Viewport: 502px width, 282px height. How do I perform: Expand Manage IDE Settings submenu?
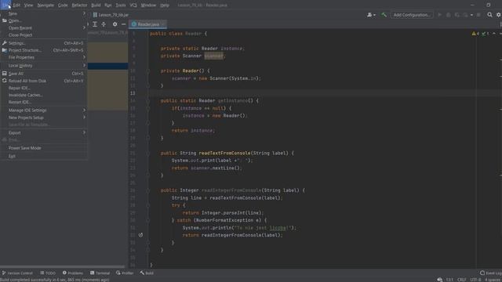44,110
